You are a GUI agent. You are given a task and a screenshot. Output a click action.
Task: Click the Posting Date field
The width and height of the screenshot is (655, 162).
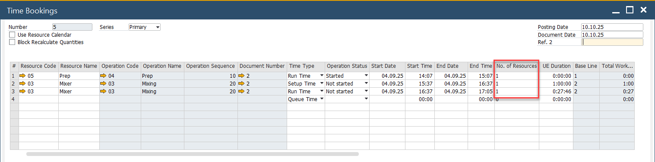tap(612, 27)
